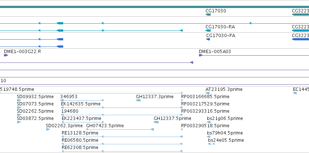Click the CG17030 gene arrow glyph
Screen dimensions: 309x153
[x=208, y=15]
